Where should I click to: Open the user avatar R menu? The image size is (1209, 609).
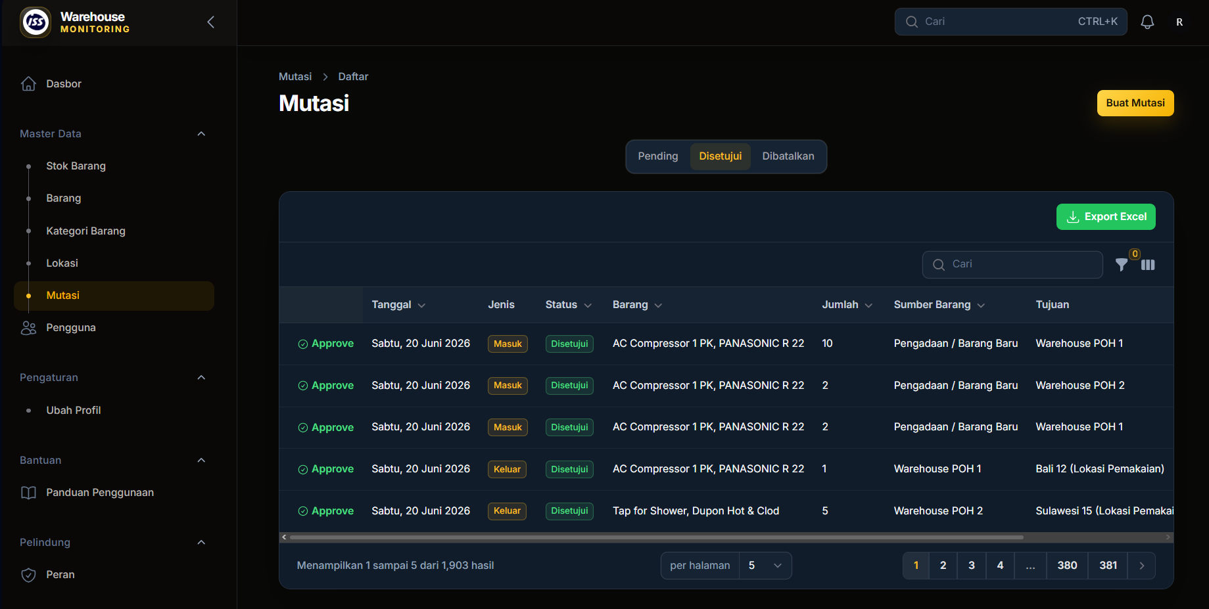coord(1179,22)
